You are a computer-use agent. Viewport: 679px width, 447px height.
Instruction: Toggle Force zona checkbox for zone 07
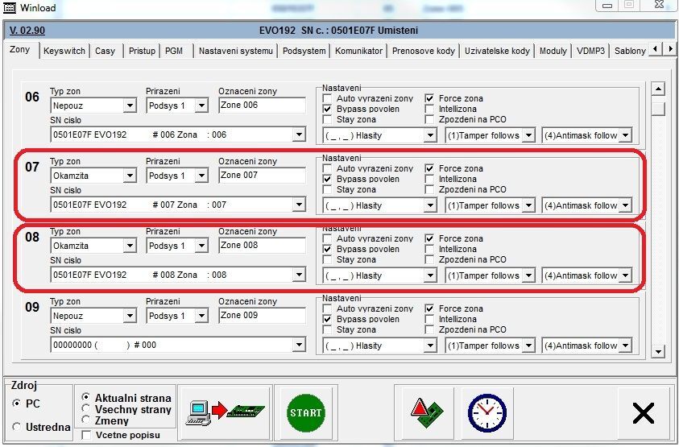430,168
